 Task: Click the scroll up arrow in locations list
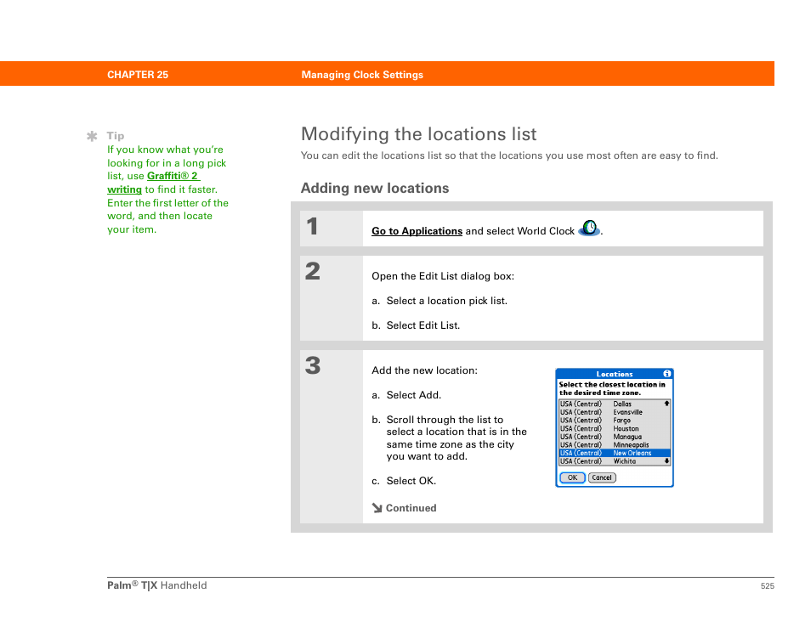point(666,404)
